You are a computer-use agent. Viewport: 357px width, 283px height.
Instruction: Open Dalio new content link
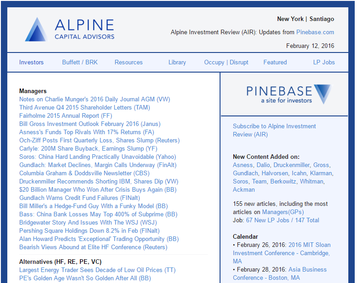click(263, 165)
